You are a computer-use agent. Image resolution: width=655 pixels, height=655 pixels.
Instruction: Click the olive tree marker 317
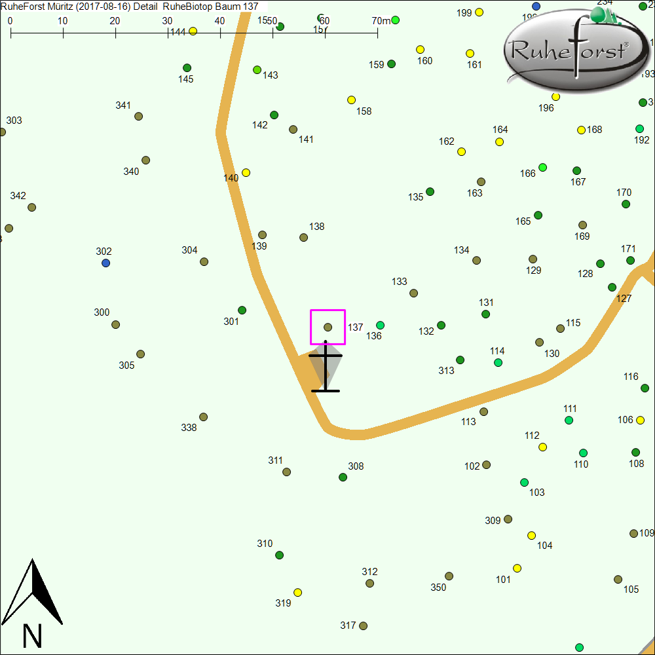click(x=364, y=626)
